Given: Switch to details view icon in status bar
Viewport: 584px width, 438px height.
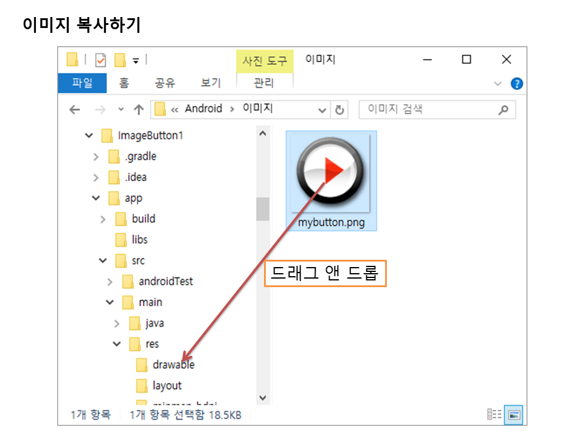Looking at the screenshot, I should [494, 415].
